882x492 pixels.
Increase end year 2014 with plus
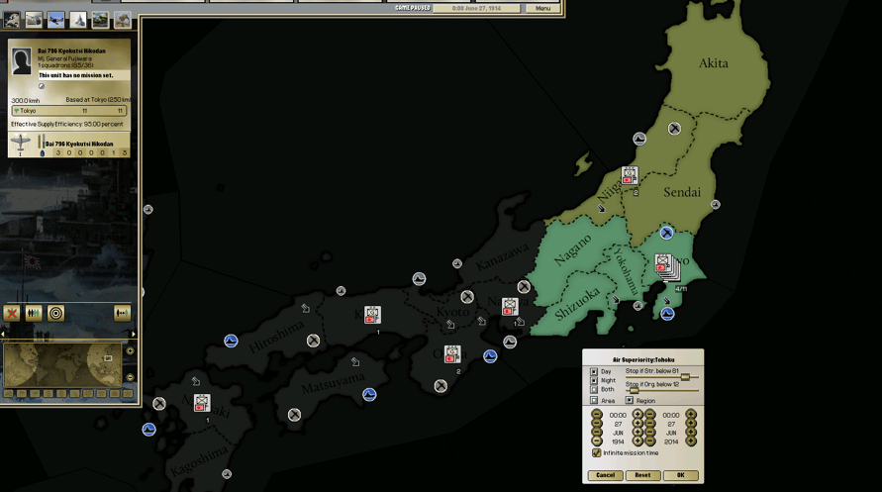691,442
